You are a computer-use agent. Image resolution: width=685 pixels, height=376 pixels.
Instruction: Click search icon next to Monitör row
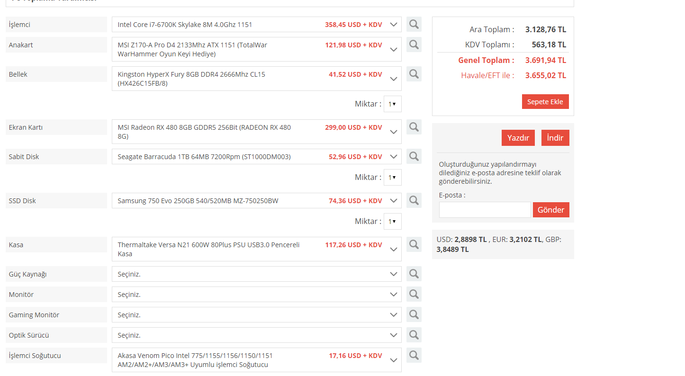[414, 294]
